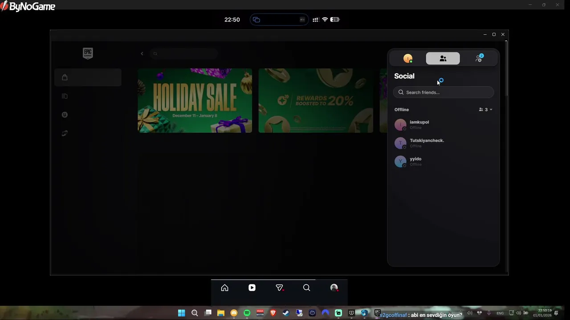Screen dimensions: 570x320
Task: Open Steam from the taskbar
Action: (x=286, y=313)
